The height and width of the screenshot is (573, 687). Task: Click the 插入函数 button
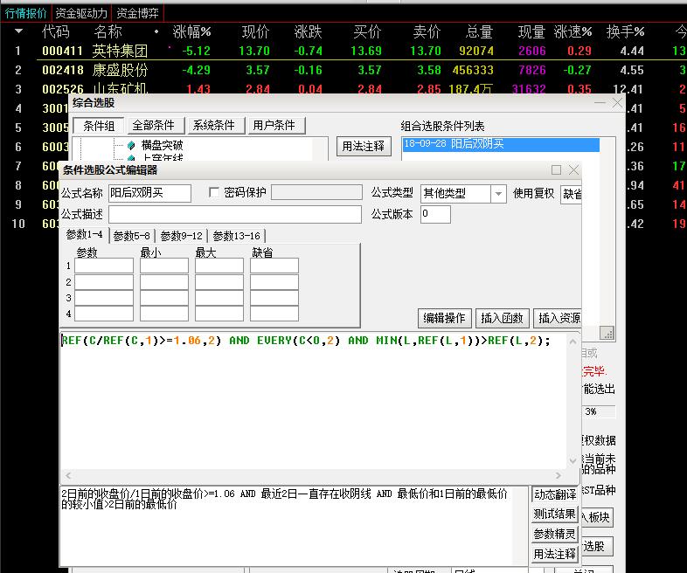coord(502,318)
